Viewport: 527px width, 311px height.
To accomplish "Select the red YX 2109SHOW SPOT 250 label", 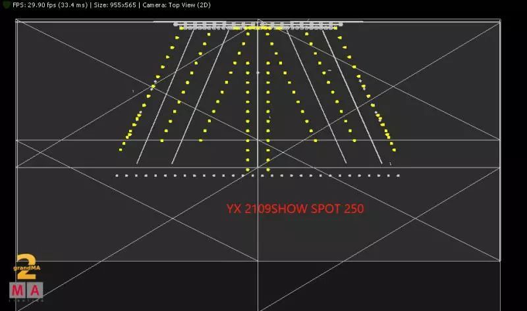I will point(295,208).
